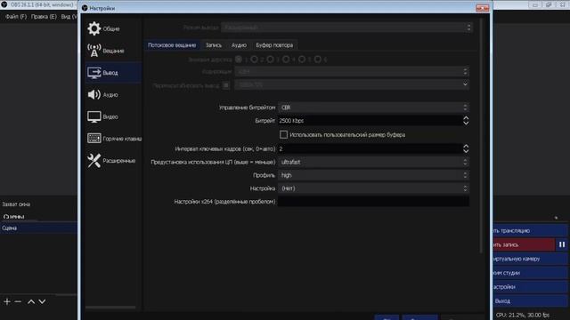
Task: Click the keyframe interval input field
Action: pos(370,148)
